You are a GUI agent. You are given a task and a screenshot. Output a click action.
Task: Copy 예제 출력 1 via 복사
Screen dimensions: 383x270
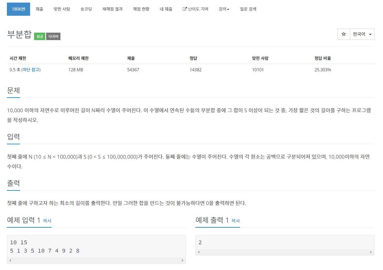[236, 221]
